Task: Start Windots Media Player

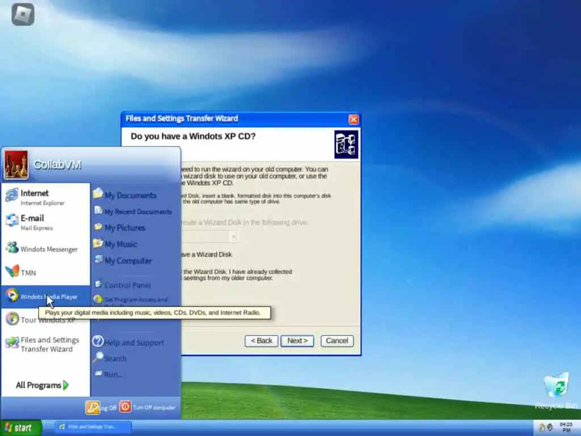Action: coord(45,296)
